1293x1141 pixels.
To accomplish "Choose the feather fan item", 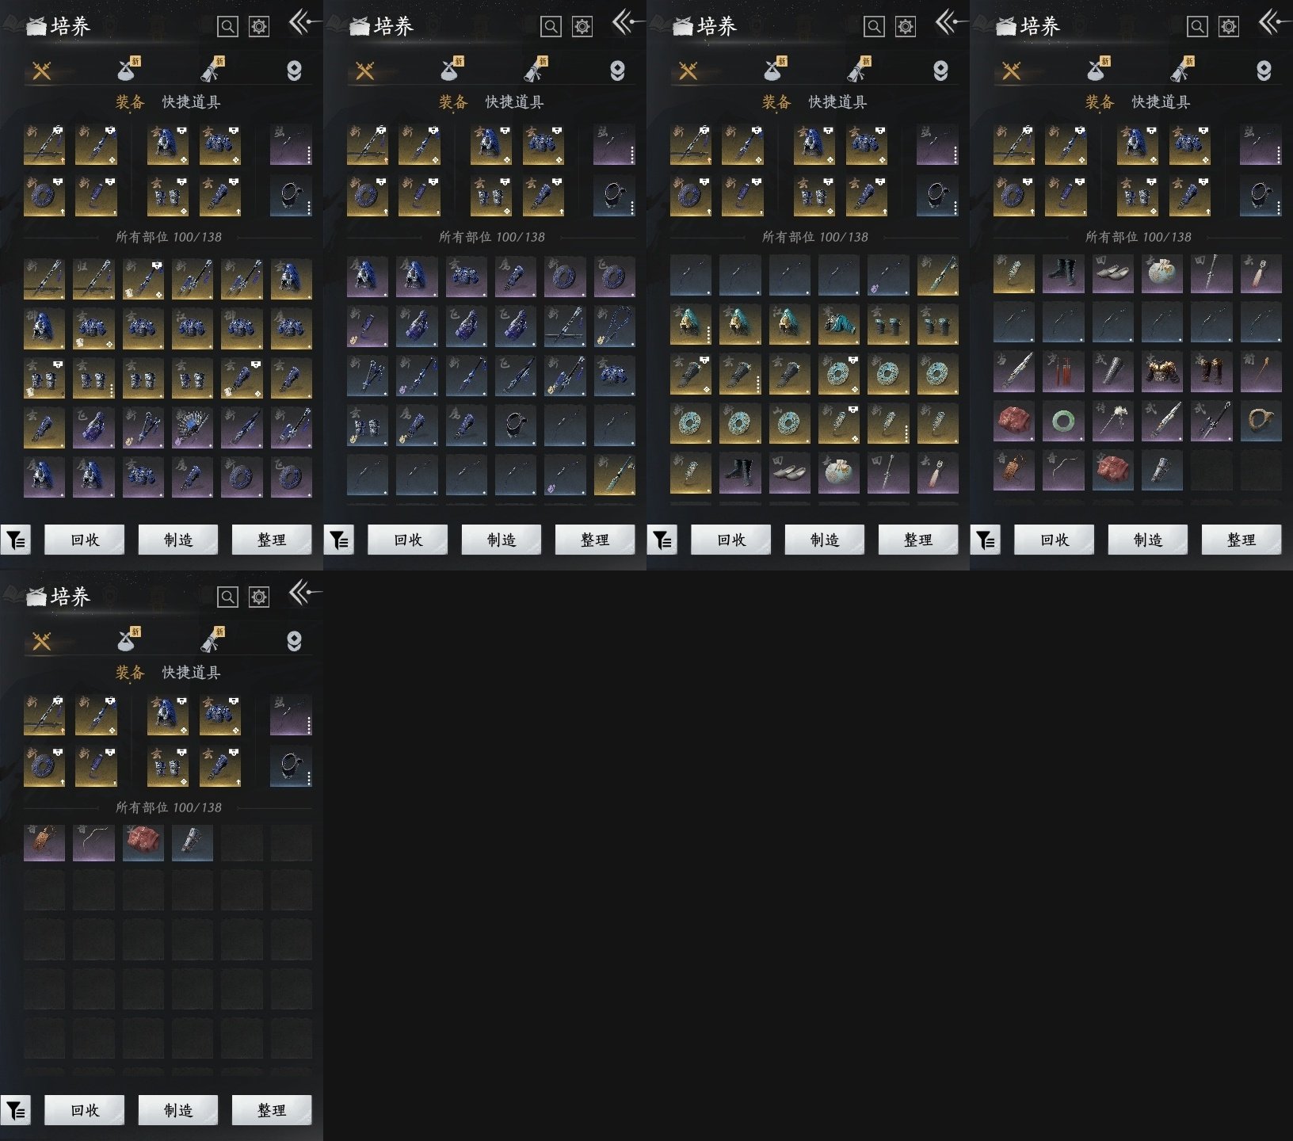I will pos(192,428).
